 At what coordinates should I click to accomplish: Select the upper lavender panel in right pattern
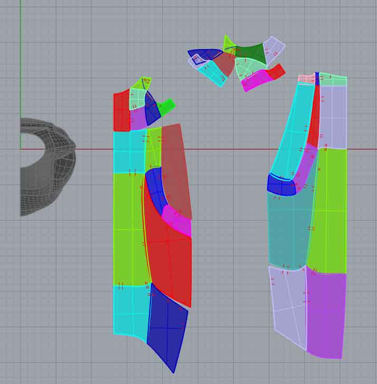pyautogui.click(x=333, y=117)
